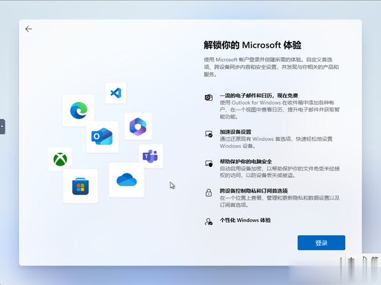Click the text 一流的电子邮件和日历，现在免费
The height and width of the screenshot is (285, 381).
(x=259, y=96)
